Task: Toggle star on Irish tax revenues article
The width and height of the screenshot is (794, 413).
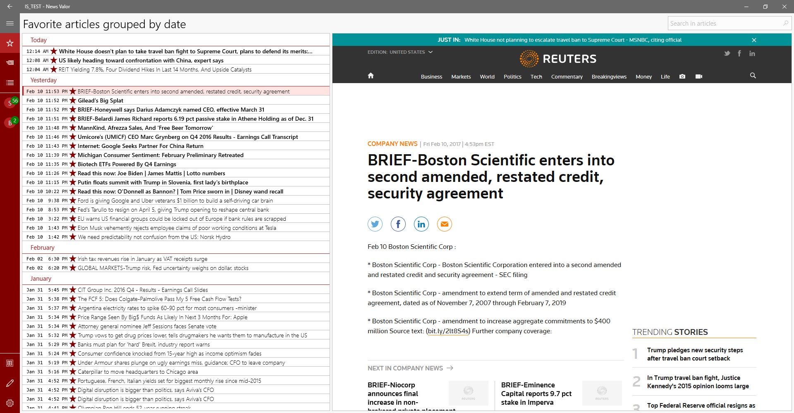Action: pyautogui.click(x=73, y=259)
